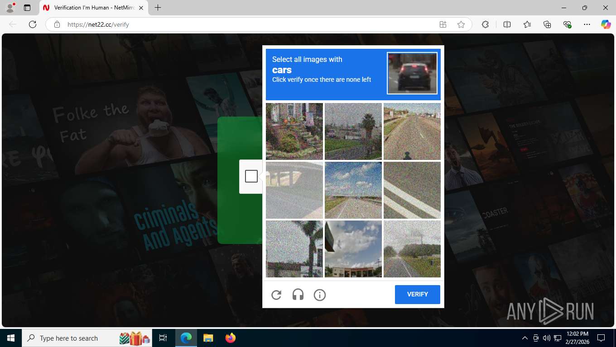
Task: Toggle split screen view icon
Action: 507,24
